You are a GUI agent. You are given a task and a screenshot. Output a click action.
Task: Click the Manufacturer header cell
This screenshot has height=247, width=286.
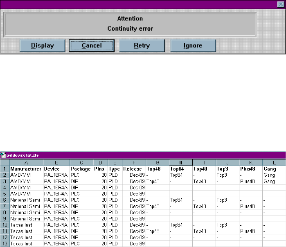tap(27, 169)
